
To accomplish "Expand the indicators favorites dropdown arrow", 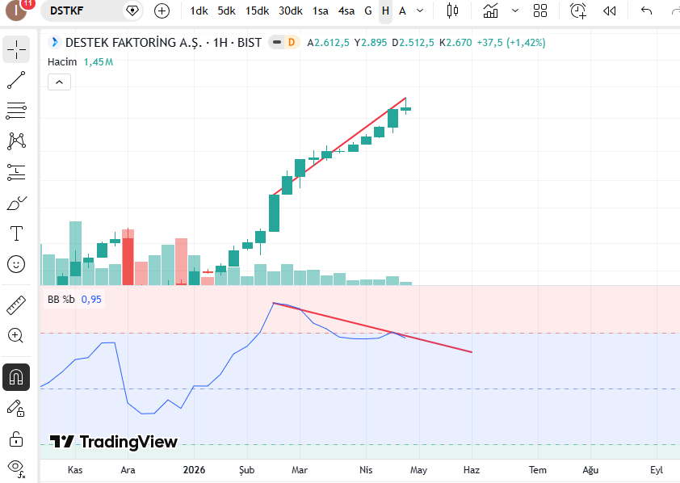I will tap(515, 10).
